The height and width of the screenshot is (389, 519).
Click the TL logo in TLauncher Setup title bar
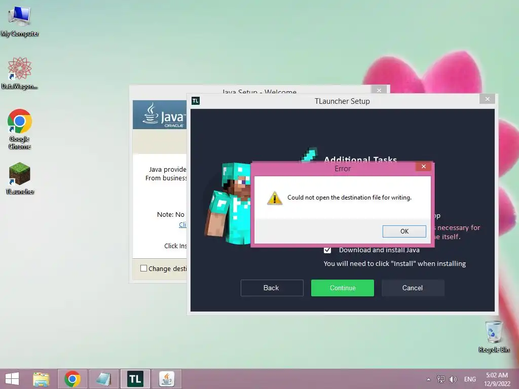[x=196, y=101]
